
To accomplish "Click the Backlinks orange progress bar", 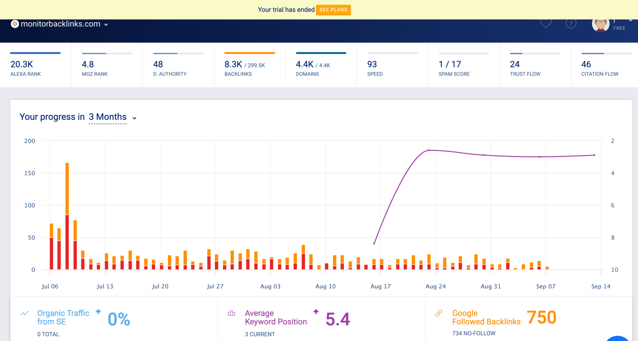I will coord(250,53).
